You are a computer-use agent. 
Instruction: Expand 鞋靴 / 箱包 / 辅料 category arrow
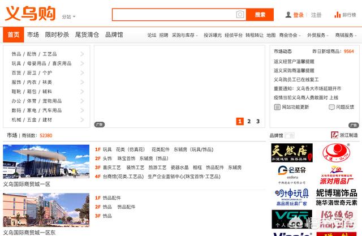[x=82, y=92]
